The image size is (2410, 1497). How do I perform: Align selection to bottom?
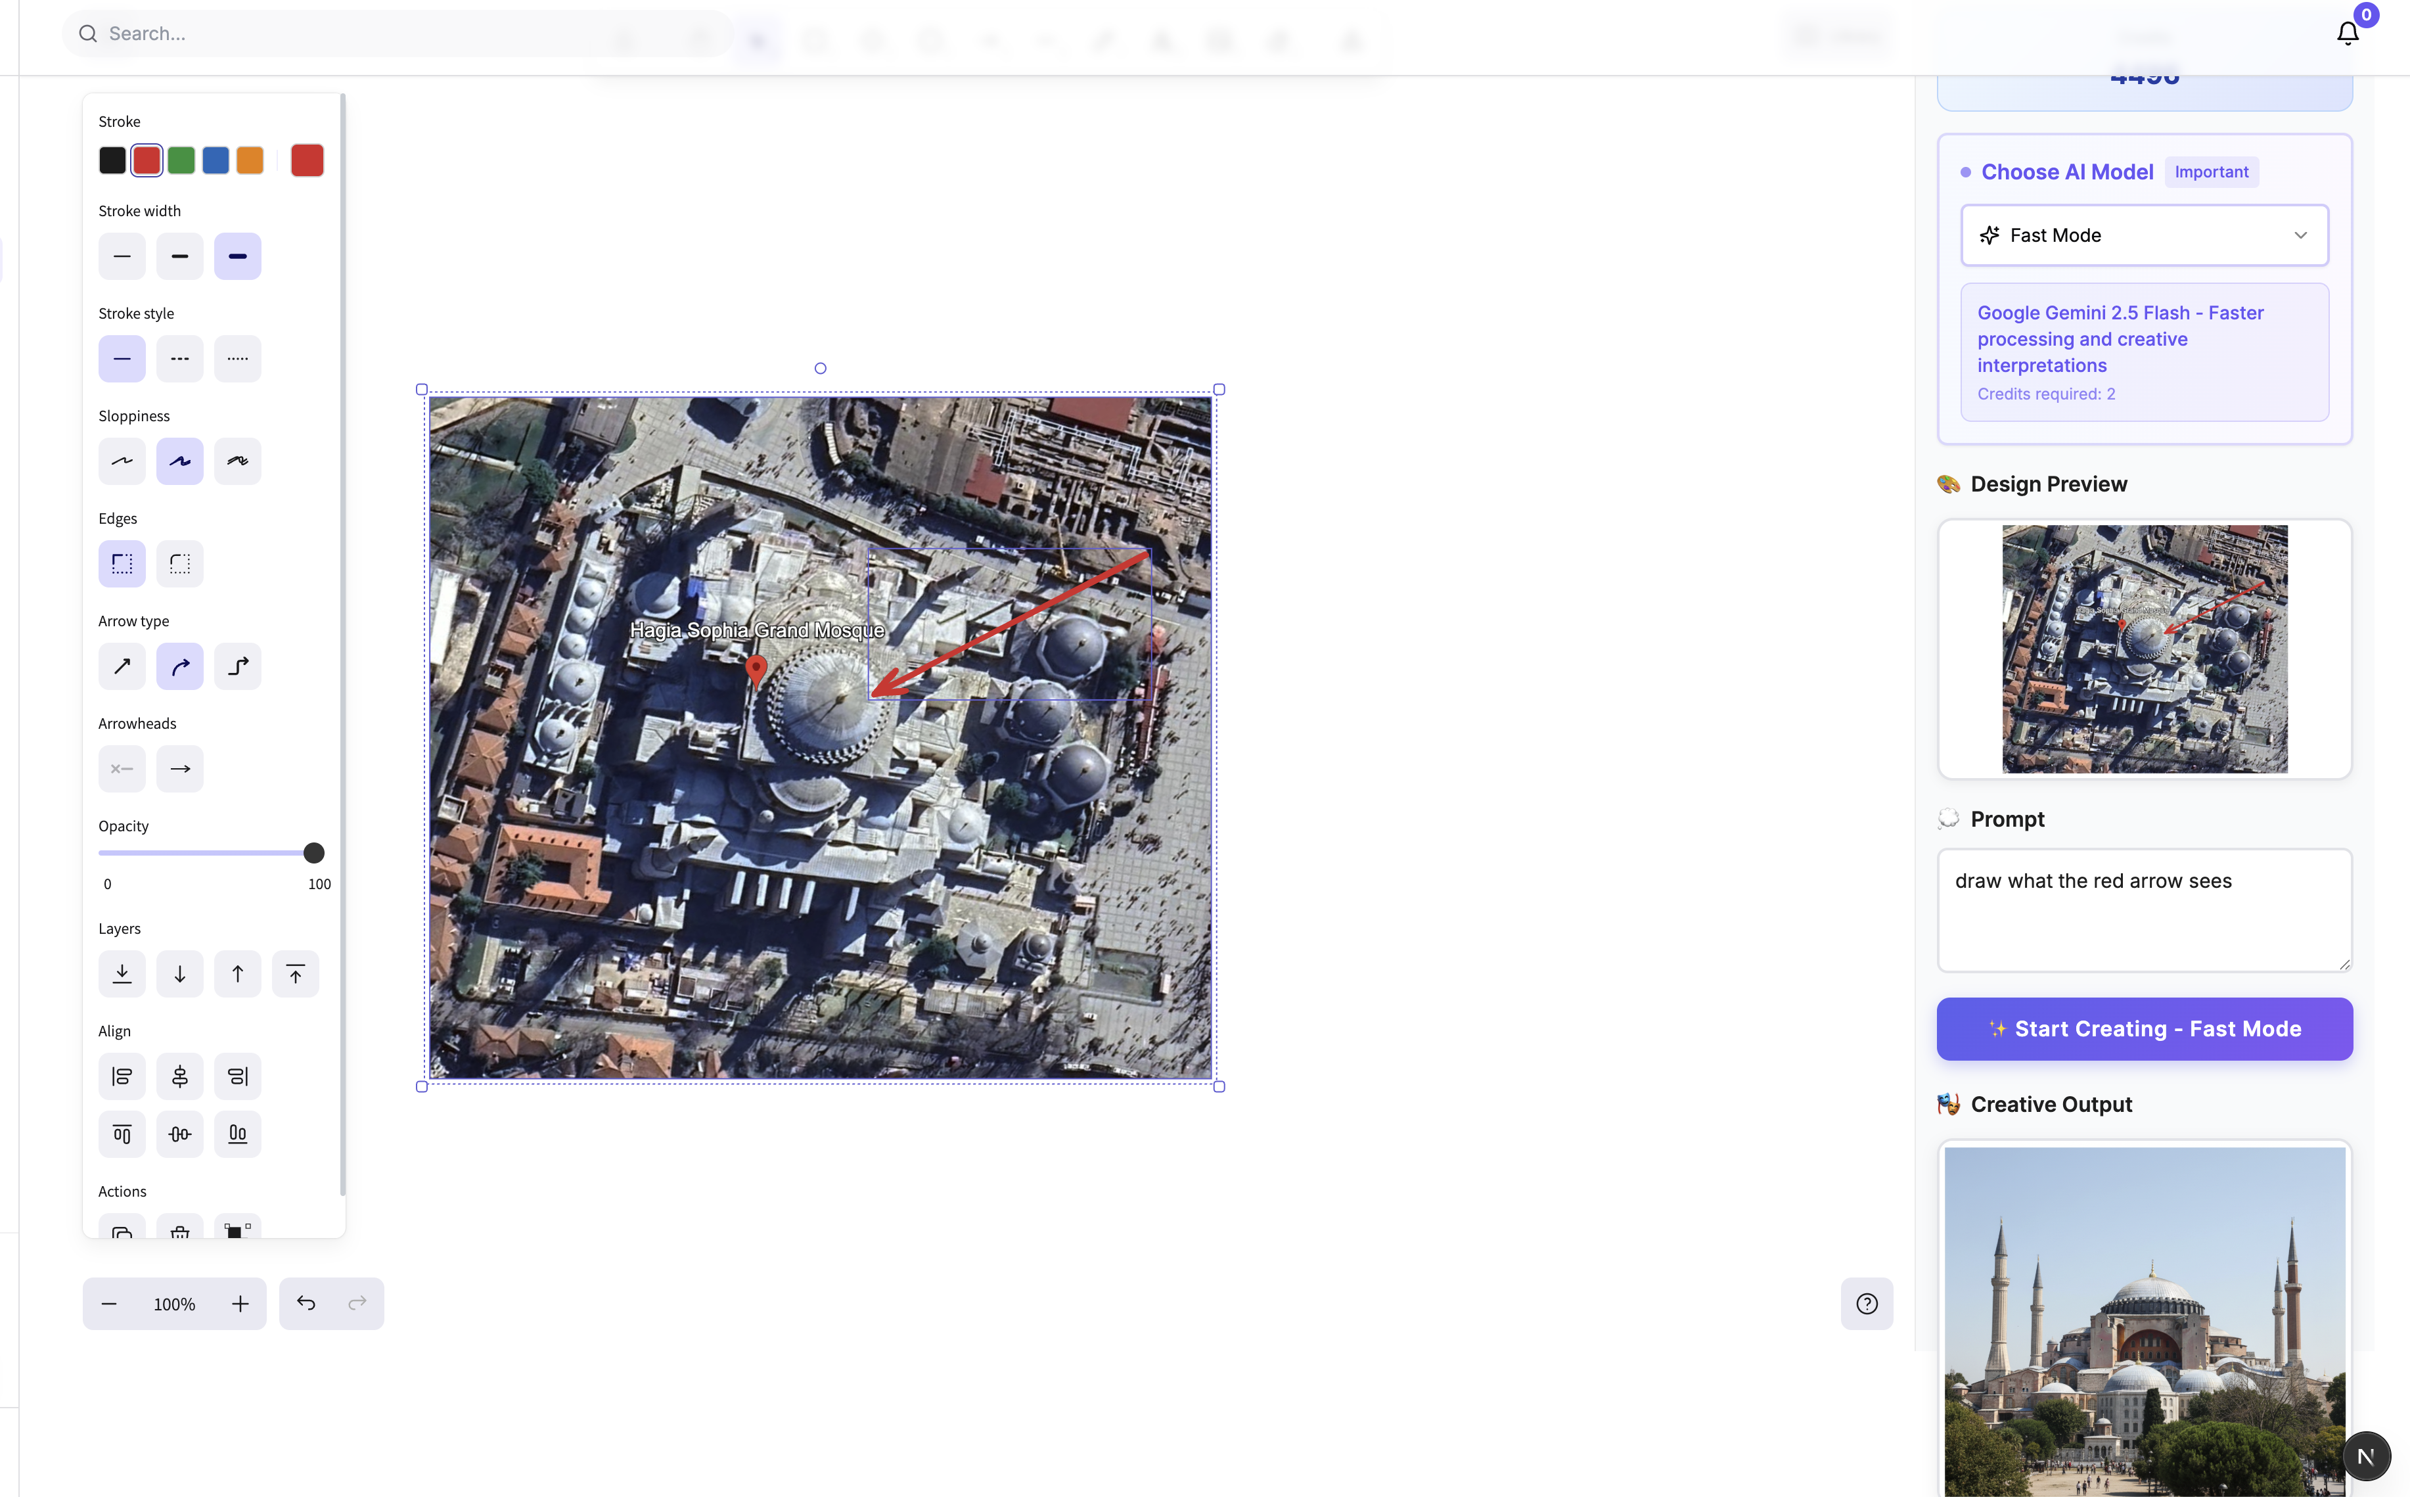click(x=238, y=1135)
